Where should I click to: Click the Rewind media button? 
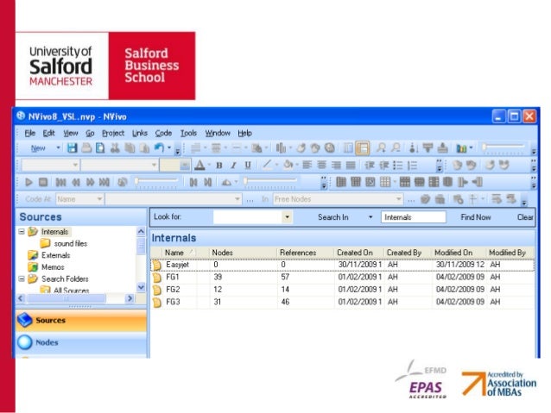[x=76, y=182]
